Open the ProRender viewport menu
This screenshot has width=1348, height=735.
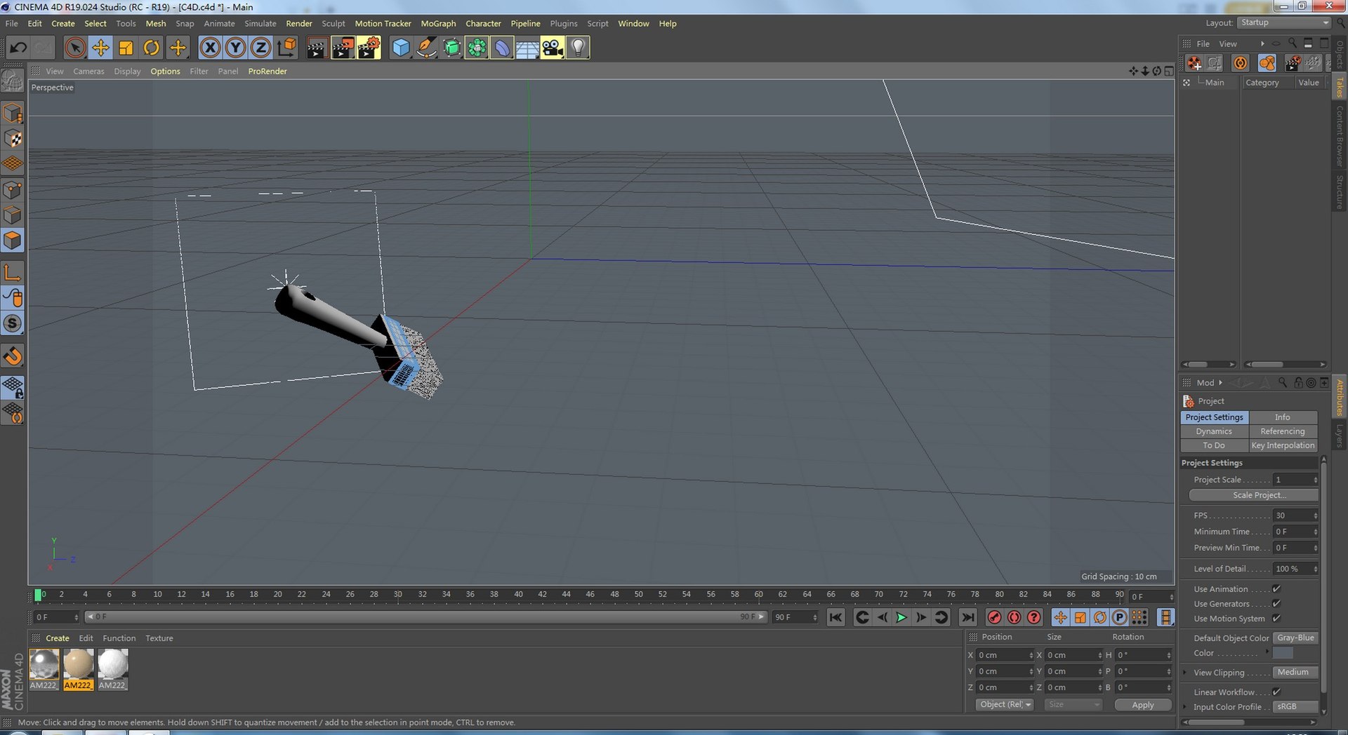(267, 71)
